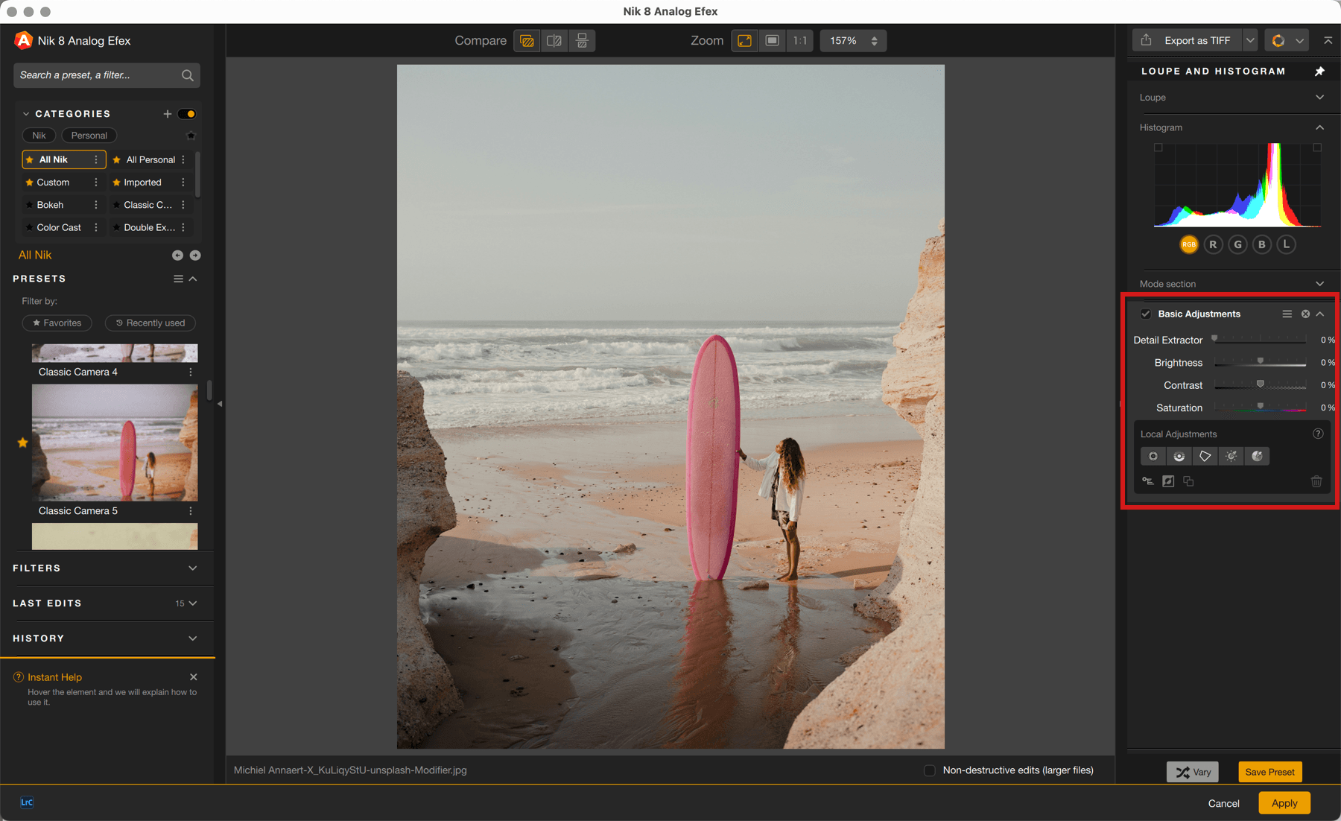The image size is (1341, 821).
Task: Go to next category arrow
Action: (195, 256)
